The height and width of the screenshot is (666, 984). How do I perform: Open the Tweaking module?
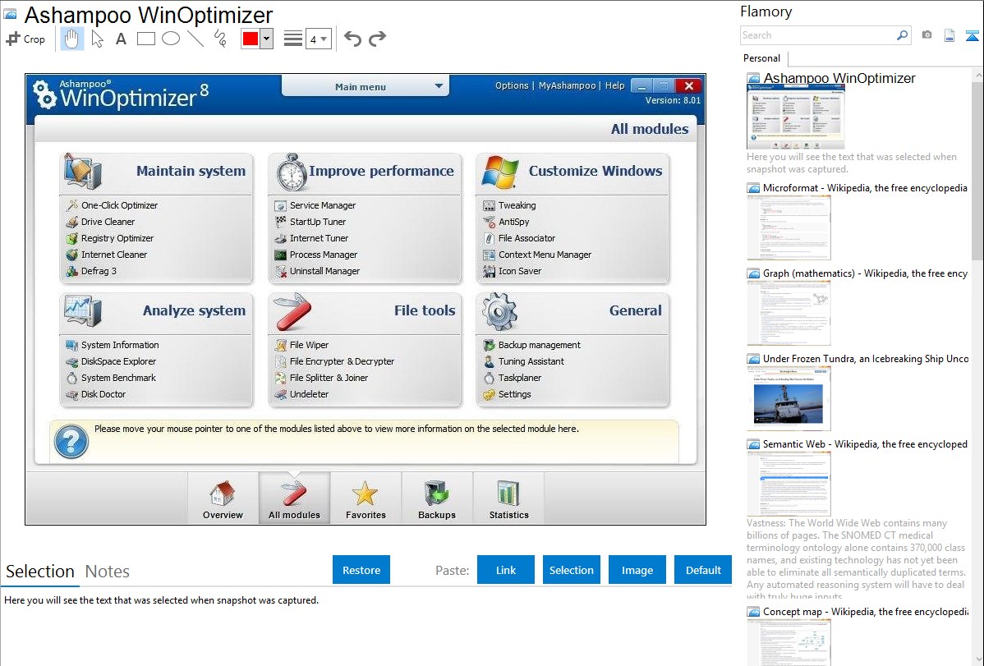click(509, 205)
